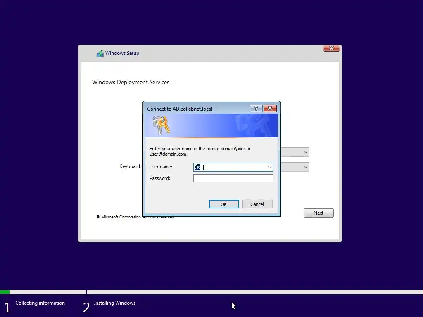This screenshot has height=317, width=423.
Task: Click the Installing Windows step label
Action: tap(115, 303)
